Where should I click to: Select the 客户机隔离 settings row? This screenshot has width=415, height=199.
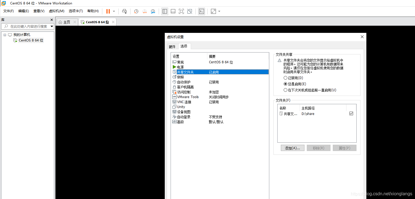pyautogui.click(x=220, y=87)
